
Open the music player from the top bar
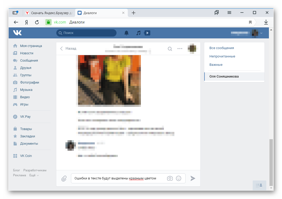point(138,33)
